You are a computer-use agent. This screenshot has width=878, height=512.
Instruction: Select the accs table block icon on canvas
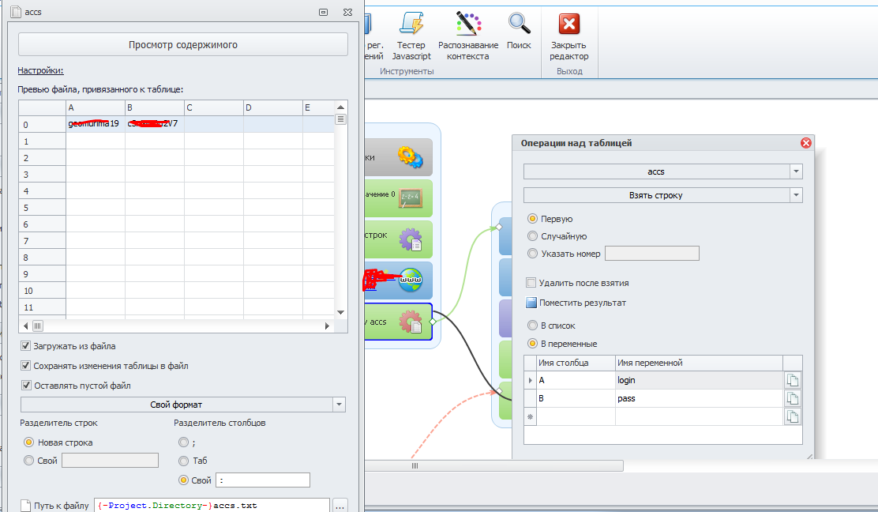[411, 322]
